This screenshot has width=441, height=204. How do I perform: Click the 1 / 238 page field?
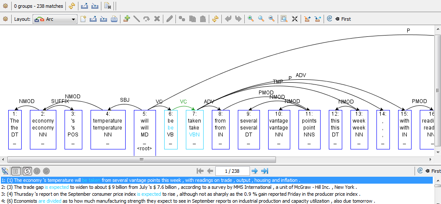pos(232,171)
